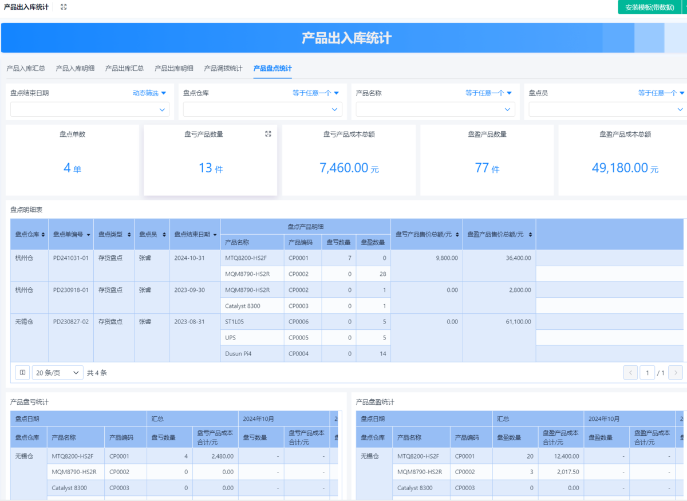Select order number PD230918-01
Image resolution: width=687 pixels, height=501 pixels.
tap(70, 290)
